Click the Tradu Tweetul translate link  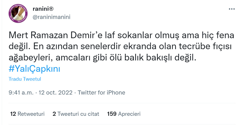tap(25, 79)
